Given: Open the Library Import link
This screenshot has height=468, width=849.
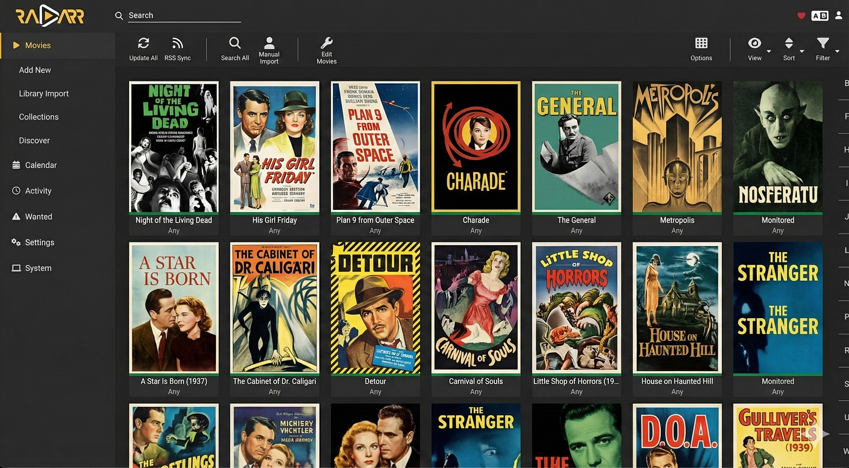Looking at the screenshot, I should (44, 93).
